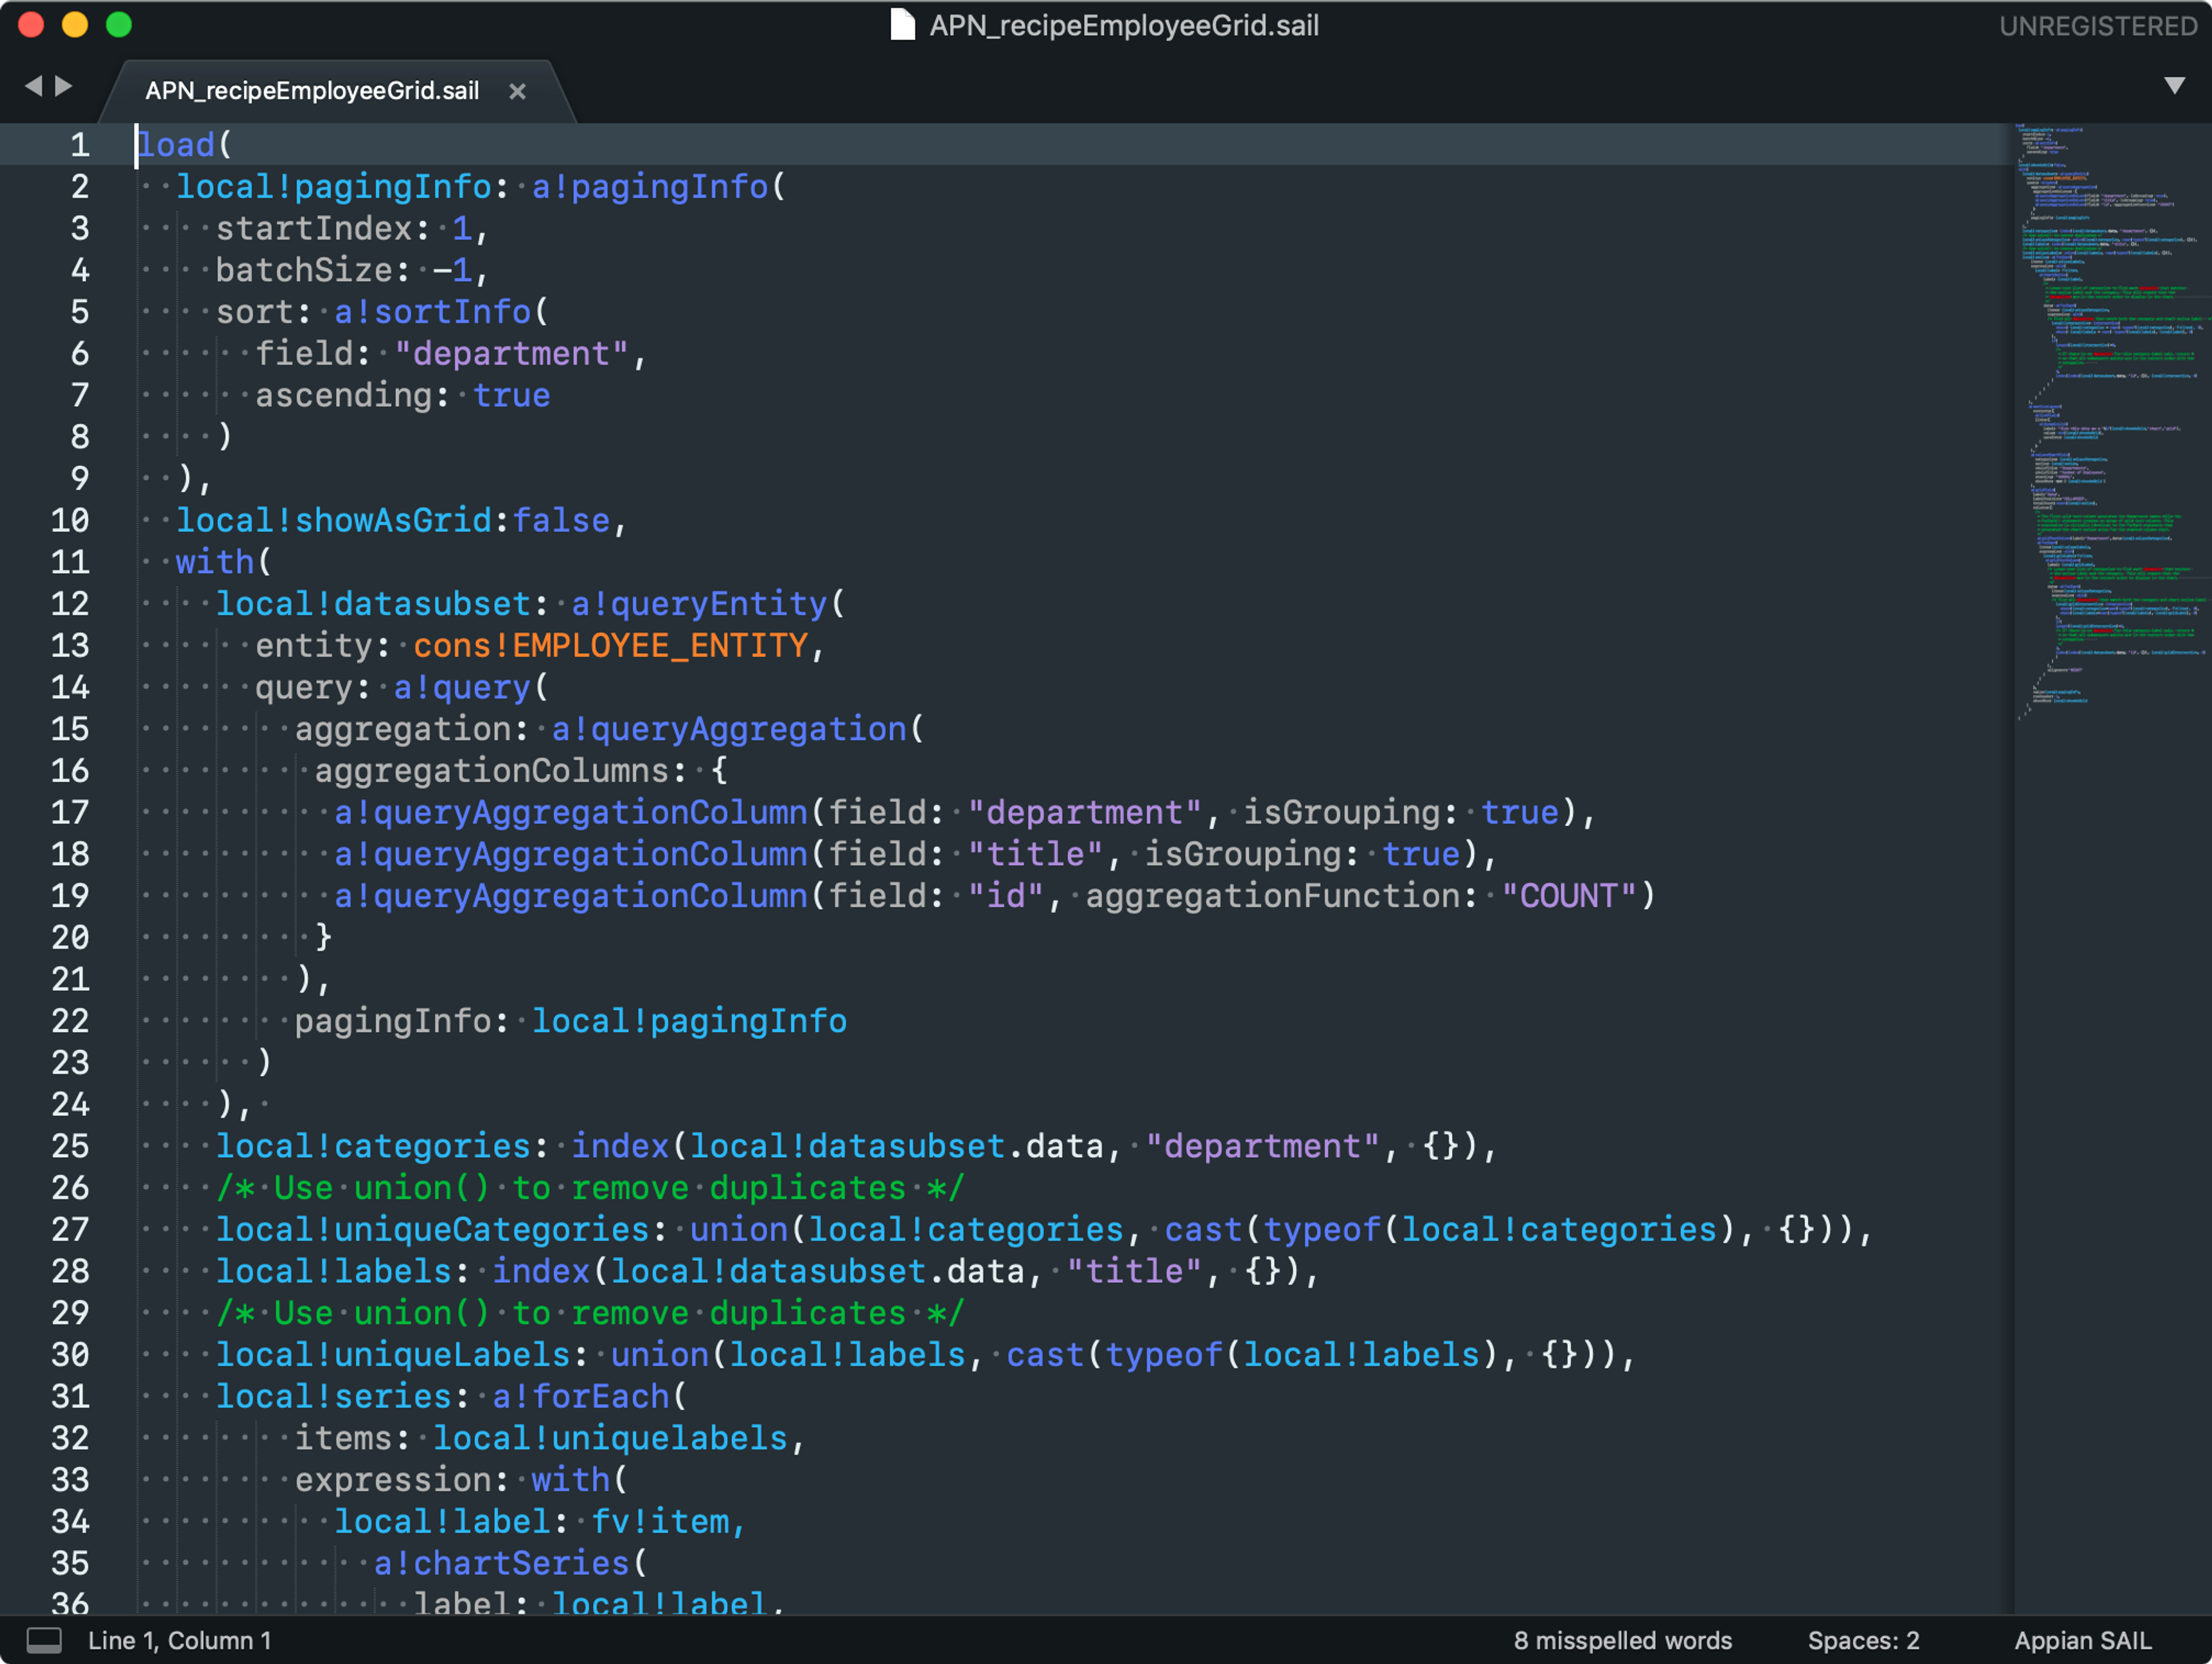This screenshot has width=2212, height=1664.
Task: Click the forward navigation arrow
Action: (64, 87)
